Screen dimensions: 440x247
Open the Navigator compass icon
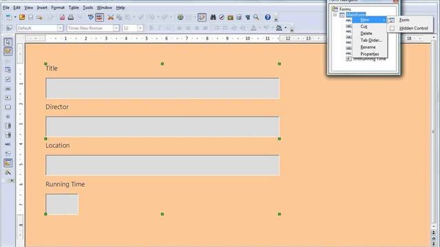[221, 17]
